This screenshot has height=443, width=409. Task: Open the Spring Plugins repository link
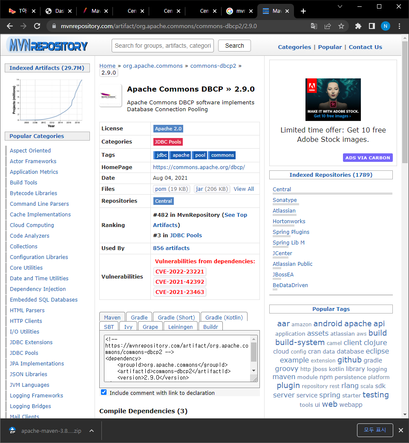pyautogui.click(x=291, y=232)
